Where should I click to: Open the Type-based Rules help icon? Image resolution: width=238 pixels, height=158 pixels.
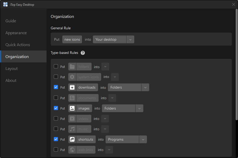click(83, 53)
